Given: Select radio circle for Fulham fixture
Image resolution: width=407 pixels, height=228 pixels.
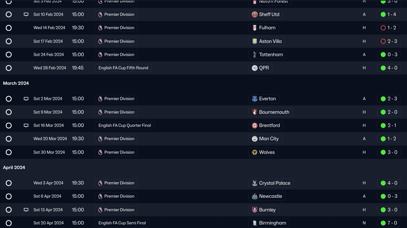Looking at the screenshot, I should pyautogui.click(x=9, y=28).
